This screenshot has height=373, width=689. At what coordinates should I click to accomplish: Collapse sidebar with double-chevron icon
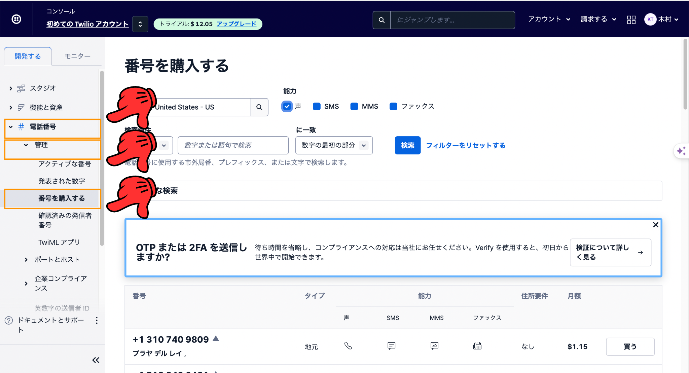[96, 360]
